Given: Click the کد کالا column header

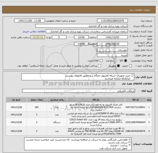Looking at the screenshot, I should 136,100.
